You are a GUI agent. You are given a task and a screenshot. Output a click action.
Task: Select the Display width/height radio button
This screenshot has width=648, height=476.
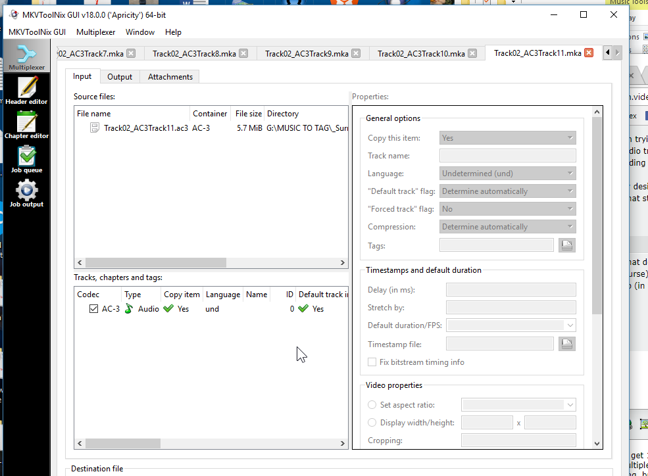(372, 422)
